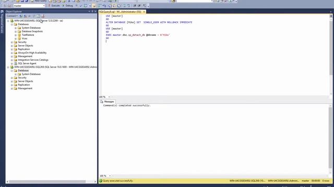The height and width of the screenshot is (187, 334).
Task: Open Object Explorer window position dropdown arrow
Action: [89, 11]
